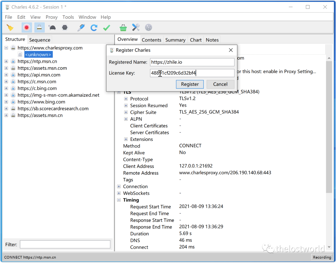Toggle SSL proxying padlock icon

click(39, 27)
